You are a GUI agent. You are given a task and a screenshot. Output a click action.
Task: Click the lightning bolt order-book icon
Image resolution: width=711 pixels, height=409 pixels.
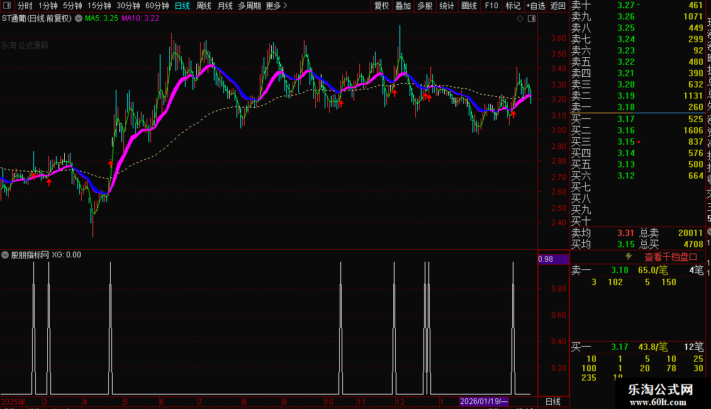629,257
